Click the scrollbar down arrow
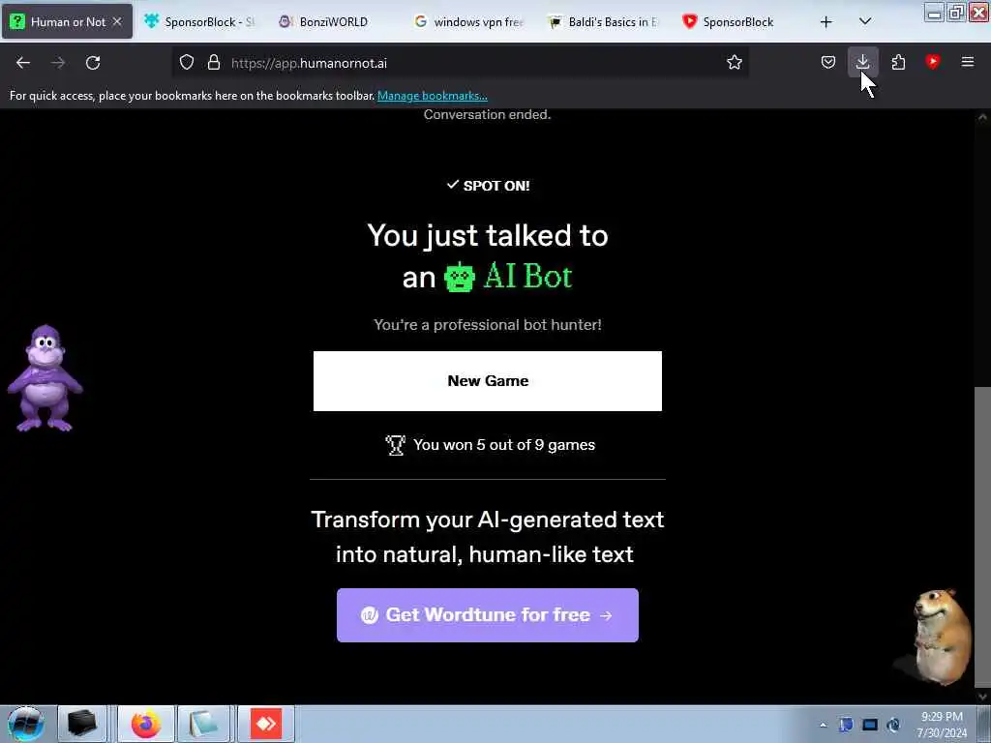This screenshot has width=991, height=743. pyautogui.click(x=982, y=697)
